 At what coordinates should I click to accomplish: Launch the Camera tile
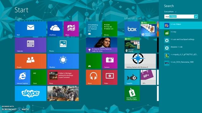tap(110, 61)
